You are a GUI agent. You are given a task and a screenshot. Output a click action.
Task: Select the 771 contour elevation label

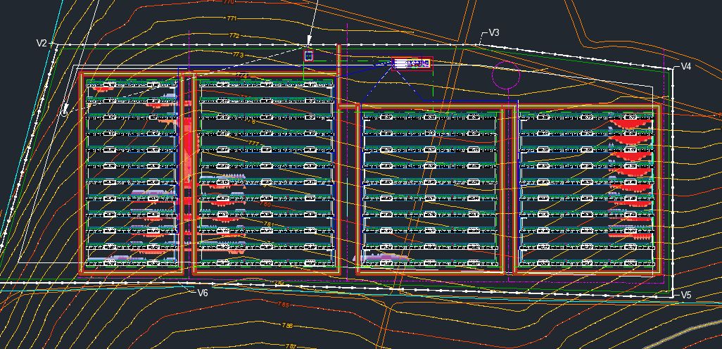pyautogui.click(x=231, y=18)
